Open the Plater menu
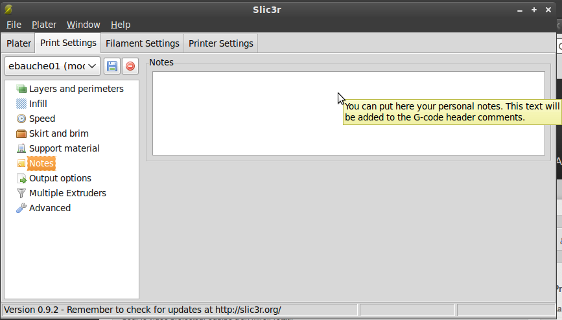 (x=44, y=25)
